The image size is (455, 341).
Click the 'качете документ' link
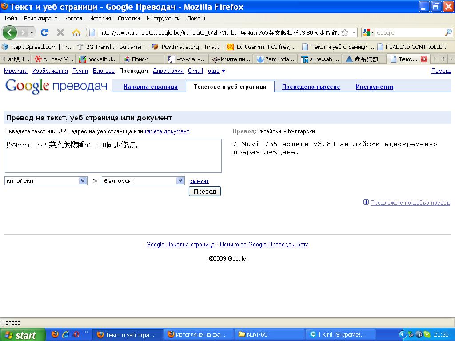tap(167, 131)
